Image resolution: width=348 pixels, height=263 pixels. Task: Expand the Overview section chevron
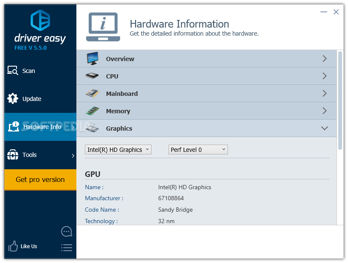[x=325, y=59]
